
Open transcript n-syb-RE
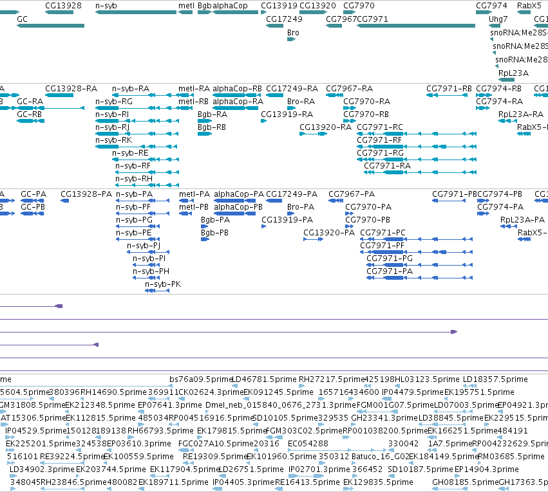point(130,153)
